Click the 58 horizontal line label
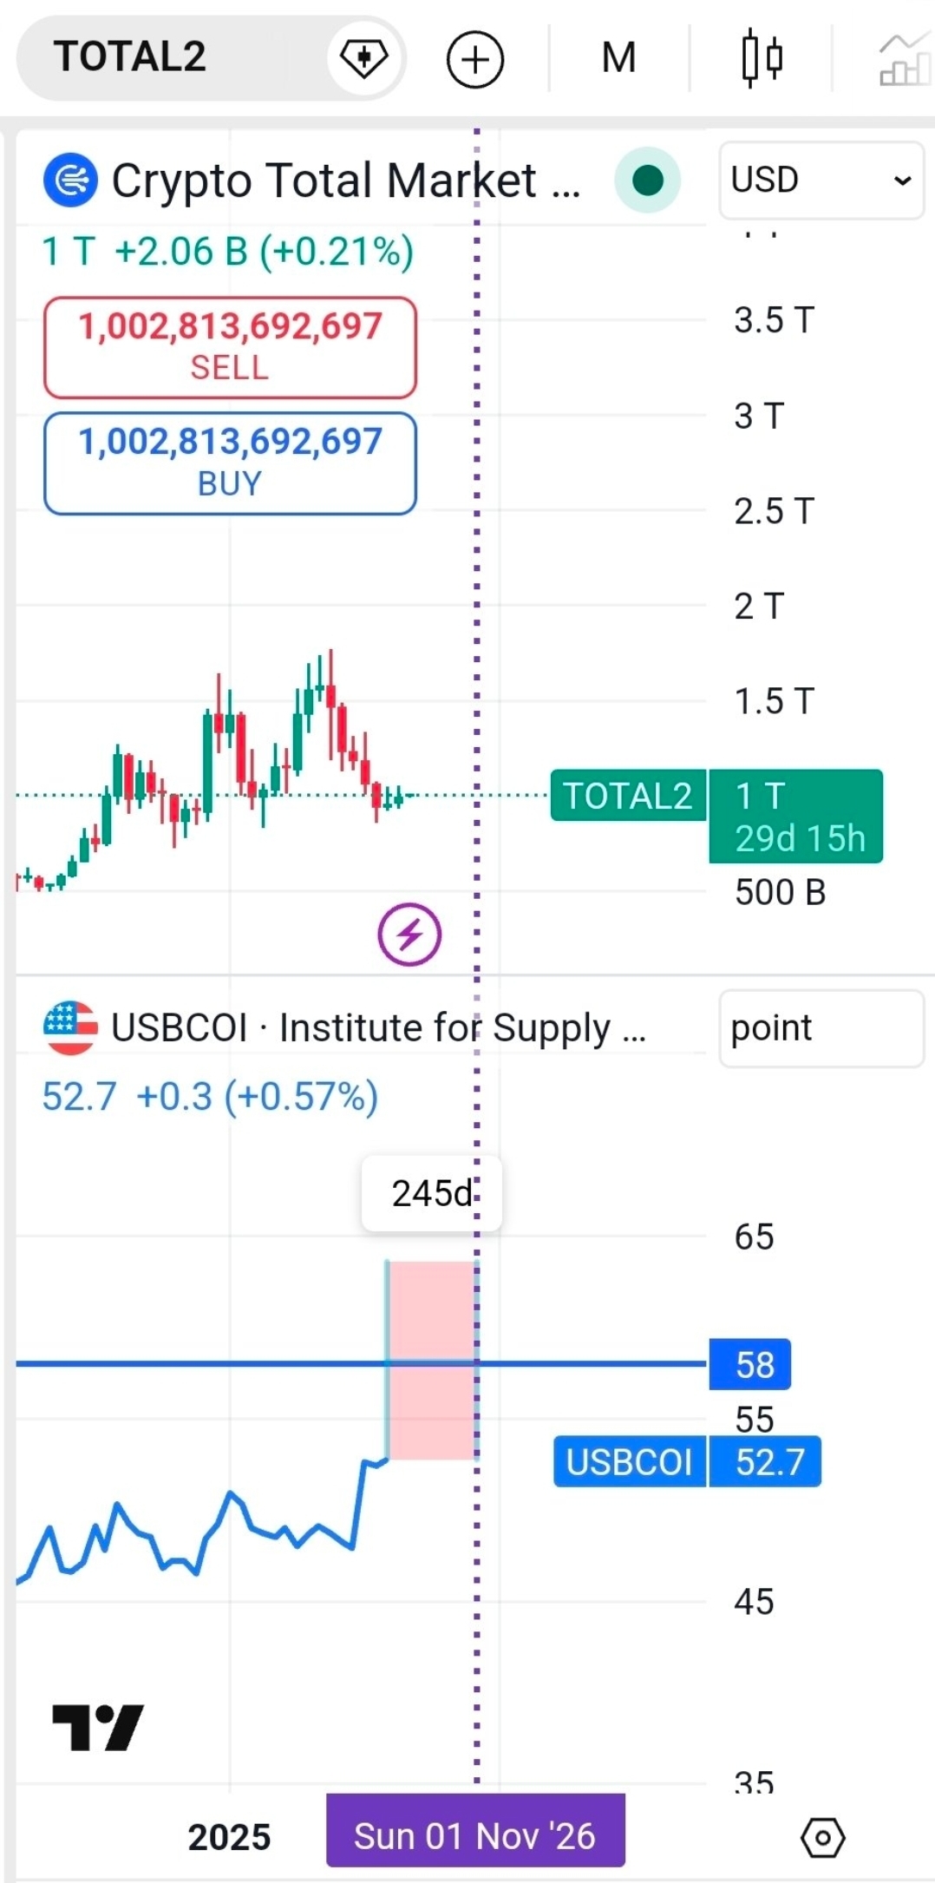Screen dimensions: 935x1883 pyautogui.click(x=749, y=1364)
